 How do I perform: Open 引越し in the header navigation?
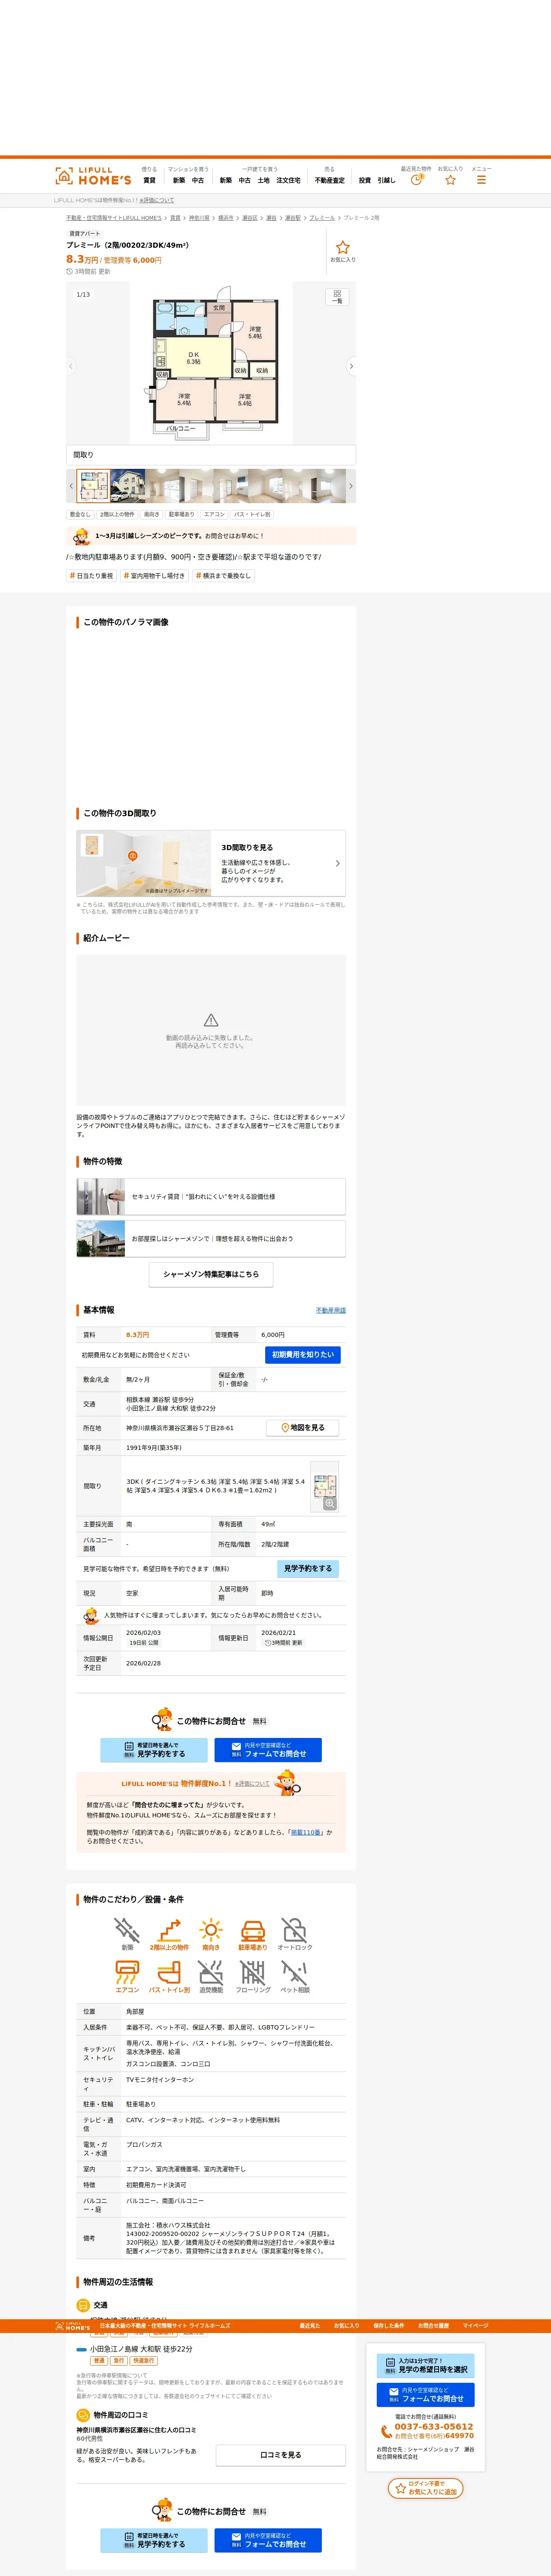(386, 181)
